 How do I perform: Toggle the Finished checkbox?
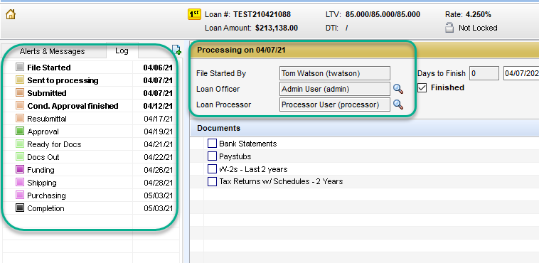(422, 88)
